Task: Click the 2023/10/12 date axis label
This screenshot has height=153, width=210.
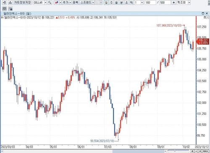Action: click(202, 147)
